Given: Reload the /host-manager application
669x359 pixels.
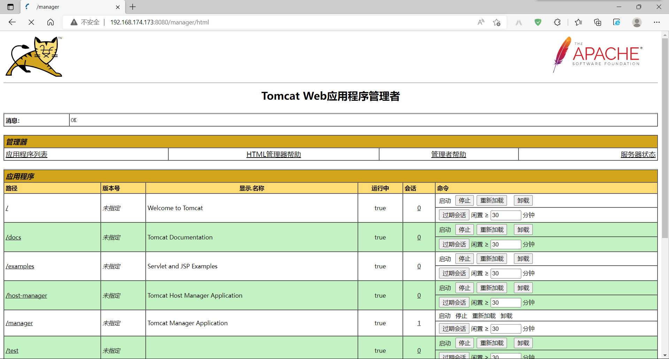Looking at the screenshot, I should pos(492,288).
